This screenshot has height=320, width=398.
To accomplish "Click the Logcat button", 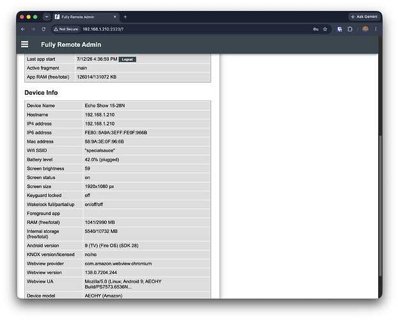I will (x=127, y=59).
